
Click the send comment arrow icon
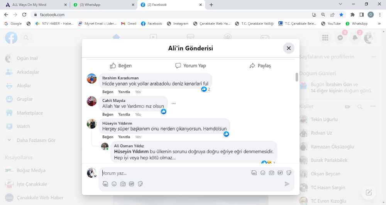[287, 184]
